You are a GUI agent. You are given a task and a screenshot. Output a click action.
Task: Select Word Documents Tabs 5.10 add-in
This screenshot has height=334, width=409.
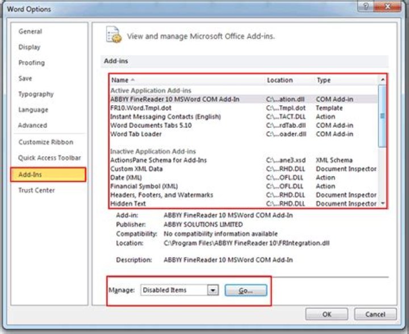[x=243, y=126]
